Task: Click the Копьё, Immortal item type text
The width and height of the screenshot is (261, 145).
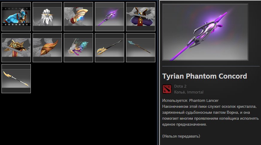Action: pyautogui.click(x=189, y=92)
